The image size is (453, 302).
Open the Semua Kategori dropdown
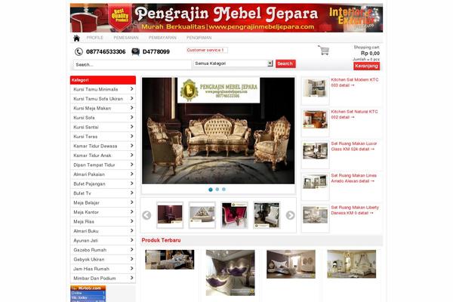[233, 63]
